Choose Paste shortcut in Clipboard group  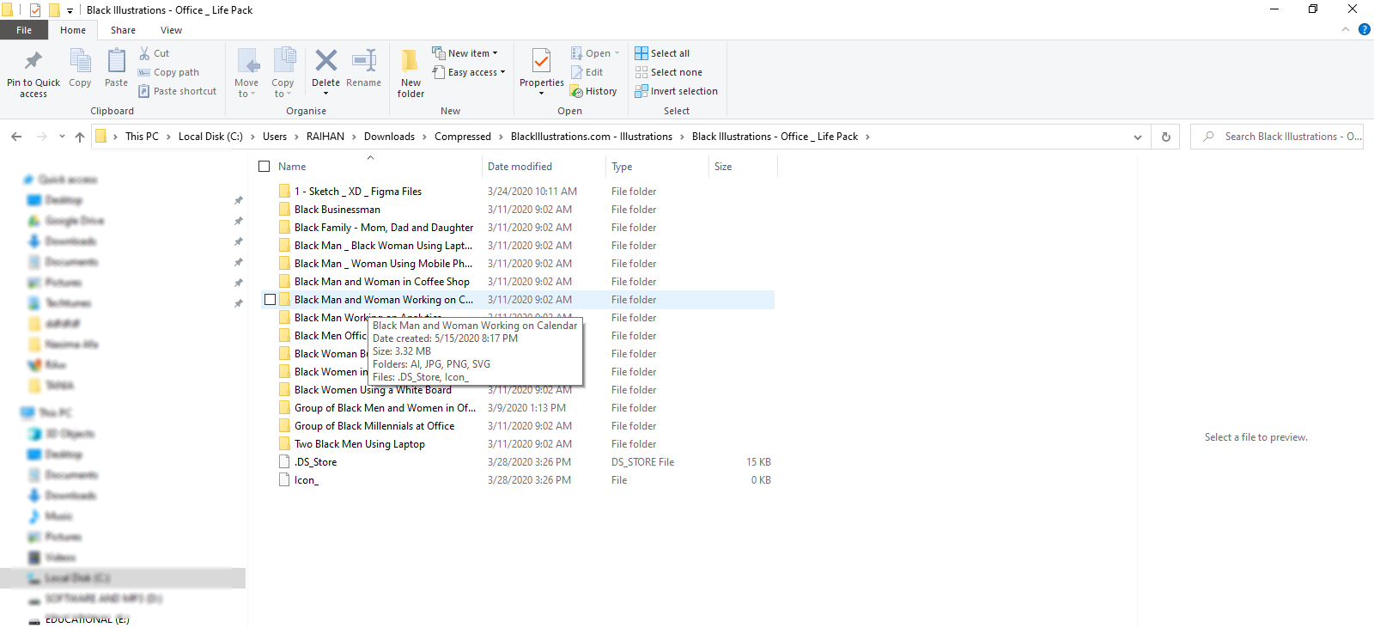[x=177, y=91]
